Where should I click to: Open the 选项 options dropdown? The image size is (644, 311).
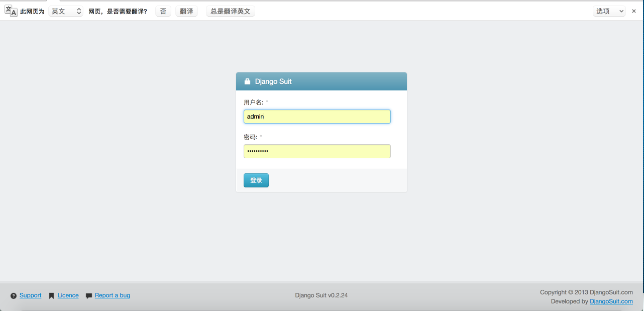[609, 11]
